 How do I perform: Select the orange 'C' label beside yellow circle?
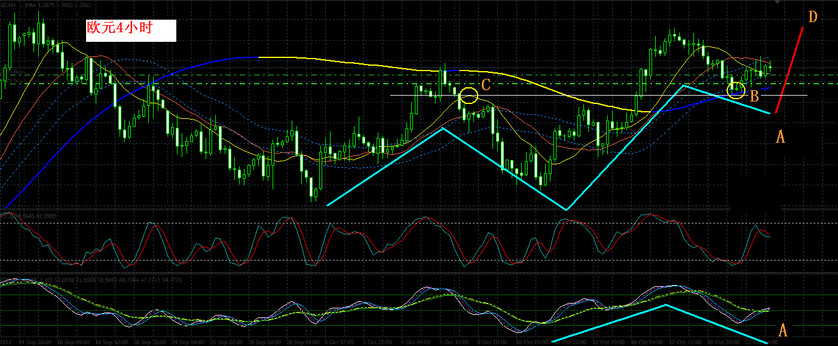486,85
